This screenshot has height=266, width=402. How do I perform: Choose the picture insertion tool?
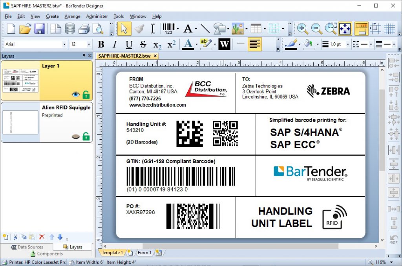click(238, 29)
